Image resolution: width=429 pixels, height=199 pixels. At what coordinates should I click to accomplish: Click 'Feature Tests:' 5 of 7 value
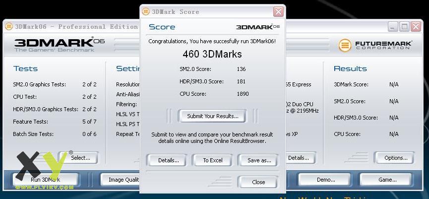click(89, 122)
